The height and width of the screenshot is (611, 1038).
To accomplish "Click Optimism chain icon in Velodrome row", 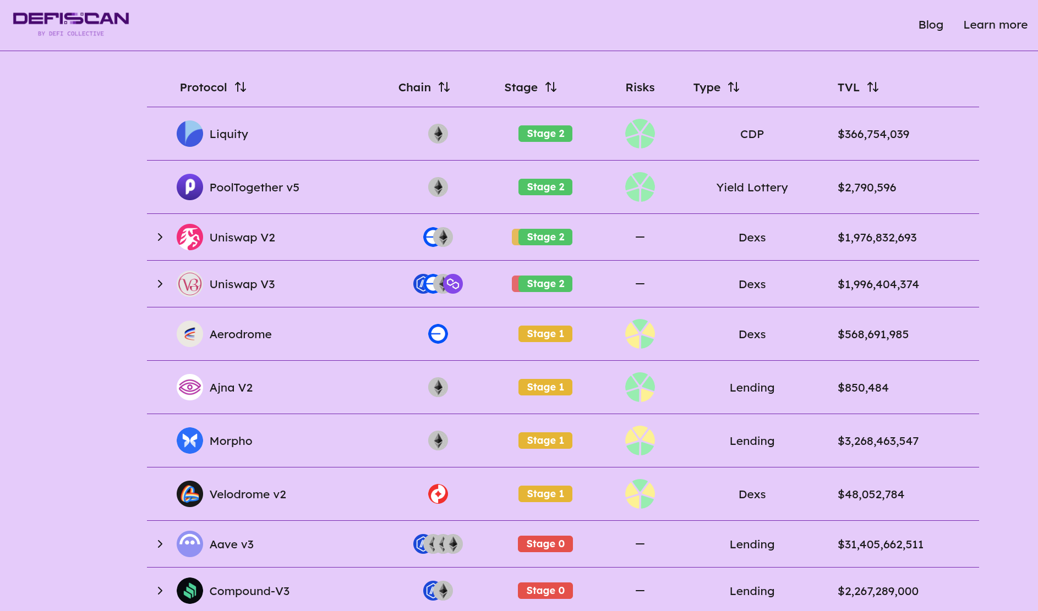I will (438, 494).
